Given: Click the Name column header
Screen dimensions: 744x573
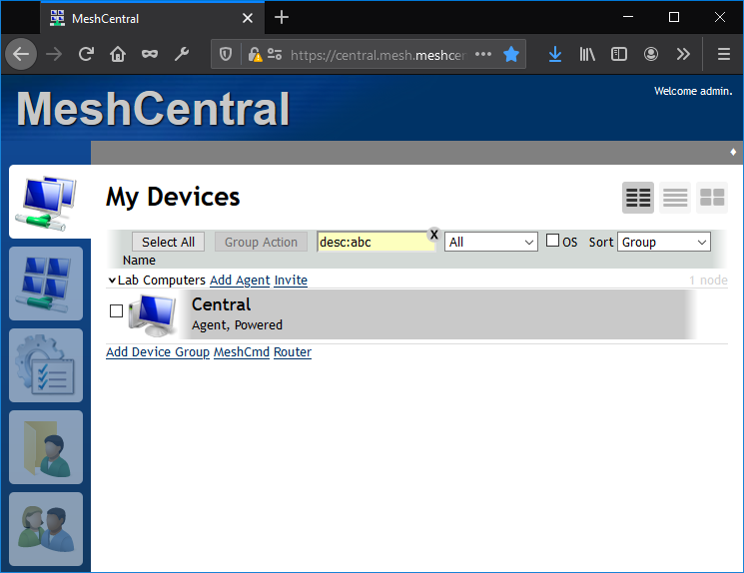Looking at the screenshot, I should tap(139, 261).
